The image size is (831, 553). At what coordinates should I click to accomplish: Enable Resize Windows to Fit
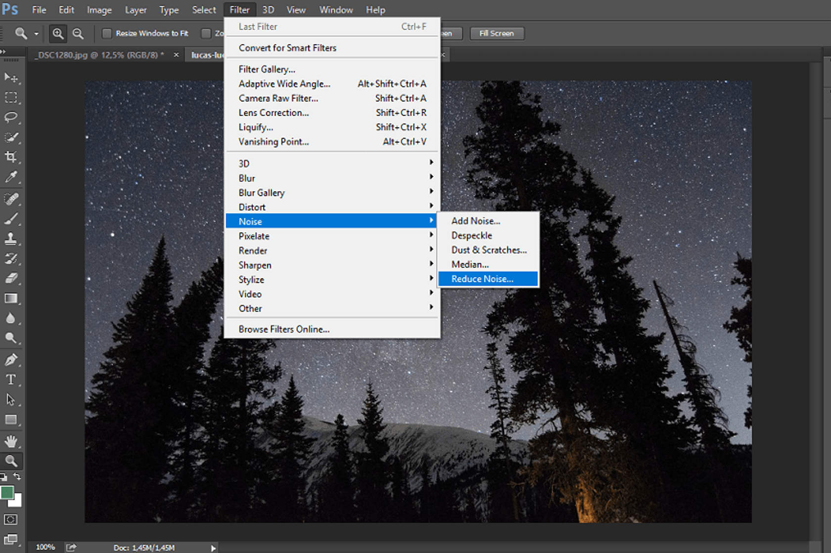(106, 33)
